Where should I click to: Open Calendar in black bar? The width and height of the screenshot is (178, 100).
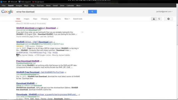70,6
